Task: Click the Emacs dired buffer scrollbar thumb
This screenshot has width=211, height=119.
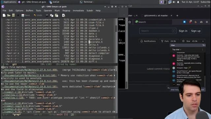Action: tap(116, 29)
